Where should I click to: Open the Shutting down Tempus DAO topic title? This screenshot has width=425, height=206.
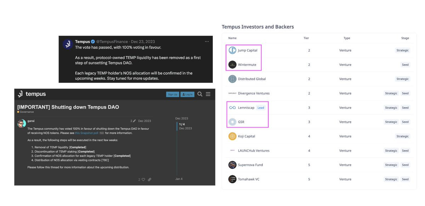click(68, 107)
